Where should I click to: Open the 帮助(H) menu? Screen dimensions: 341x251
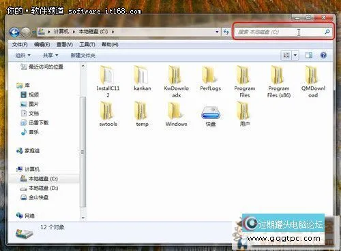(110, 45)
